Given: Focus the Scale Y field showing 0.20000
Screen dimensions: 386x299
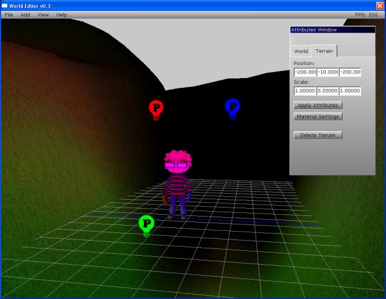Looking at the screenshot, I should [327, 91].
